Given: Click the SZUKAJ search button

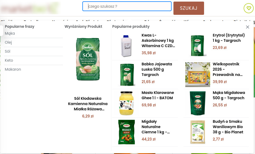Looking at the screenshot, I should click(x=189, y=8).
